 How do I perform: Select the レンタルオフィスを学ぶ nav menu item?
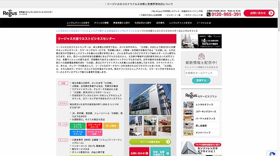[180, 23]
